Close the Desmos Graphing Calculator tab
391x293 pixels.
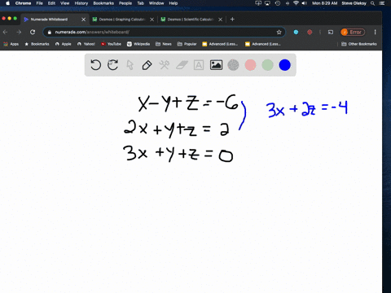(152, 20)
